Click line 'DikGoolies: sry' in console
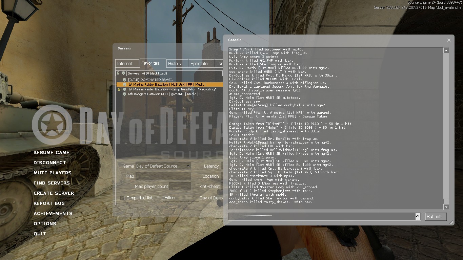The height and width of the screenshot is (260, 463). tap(244, 102)
